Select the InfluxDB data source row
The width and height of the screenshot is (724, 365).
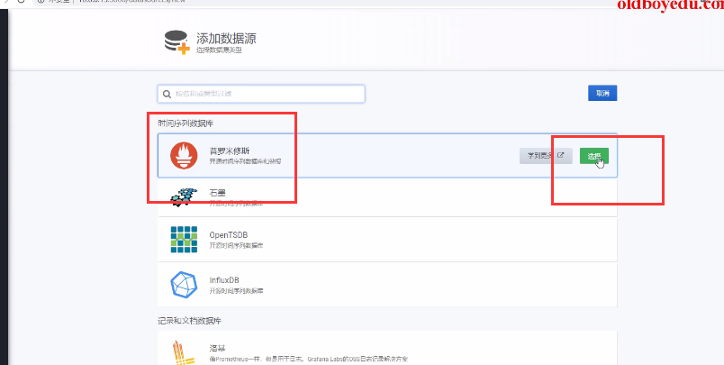(387, 285)
